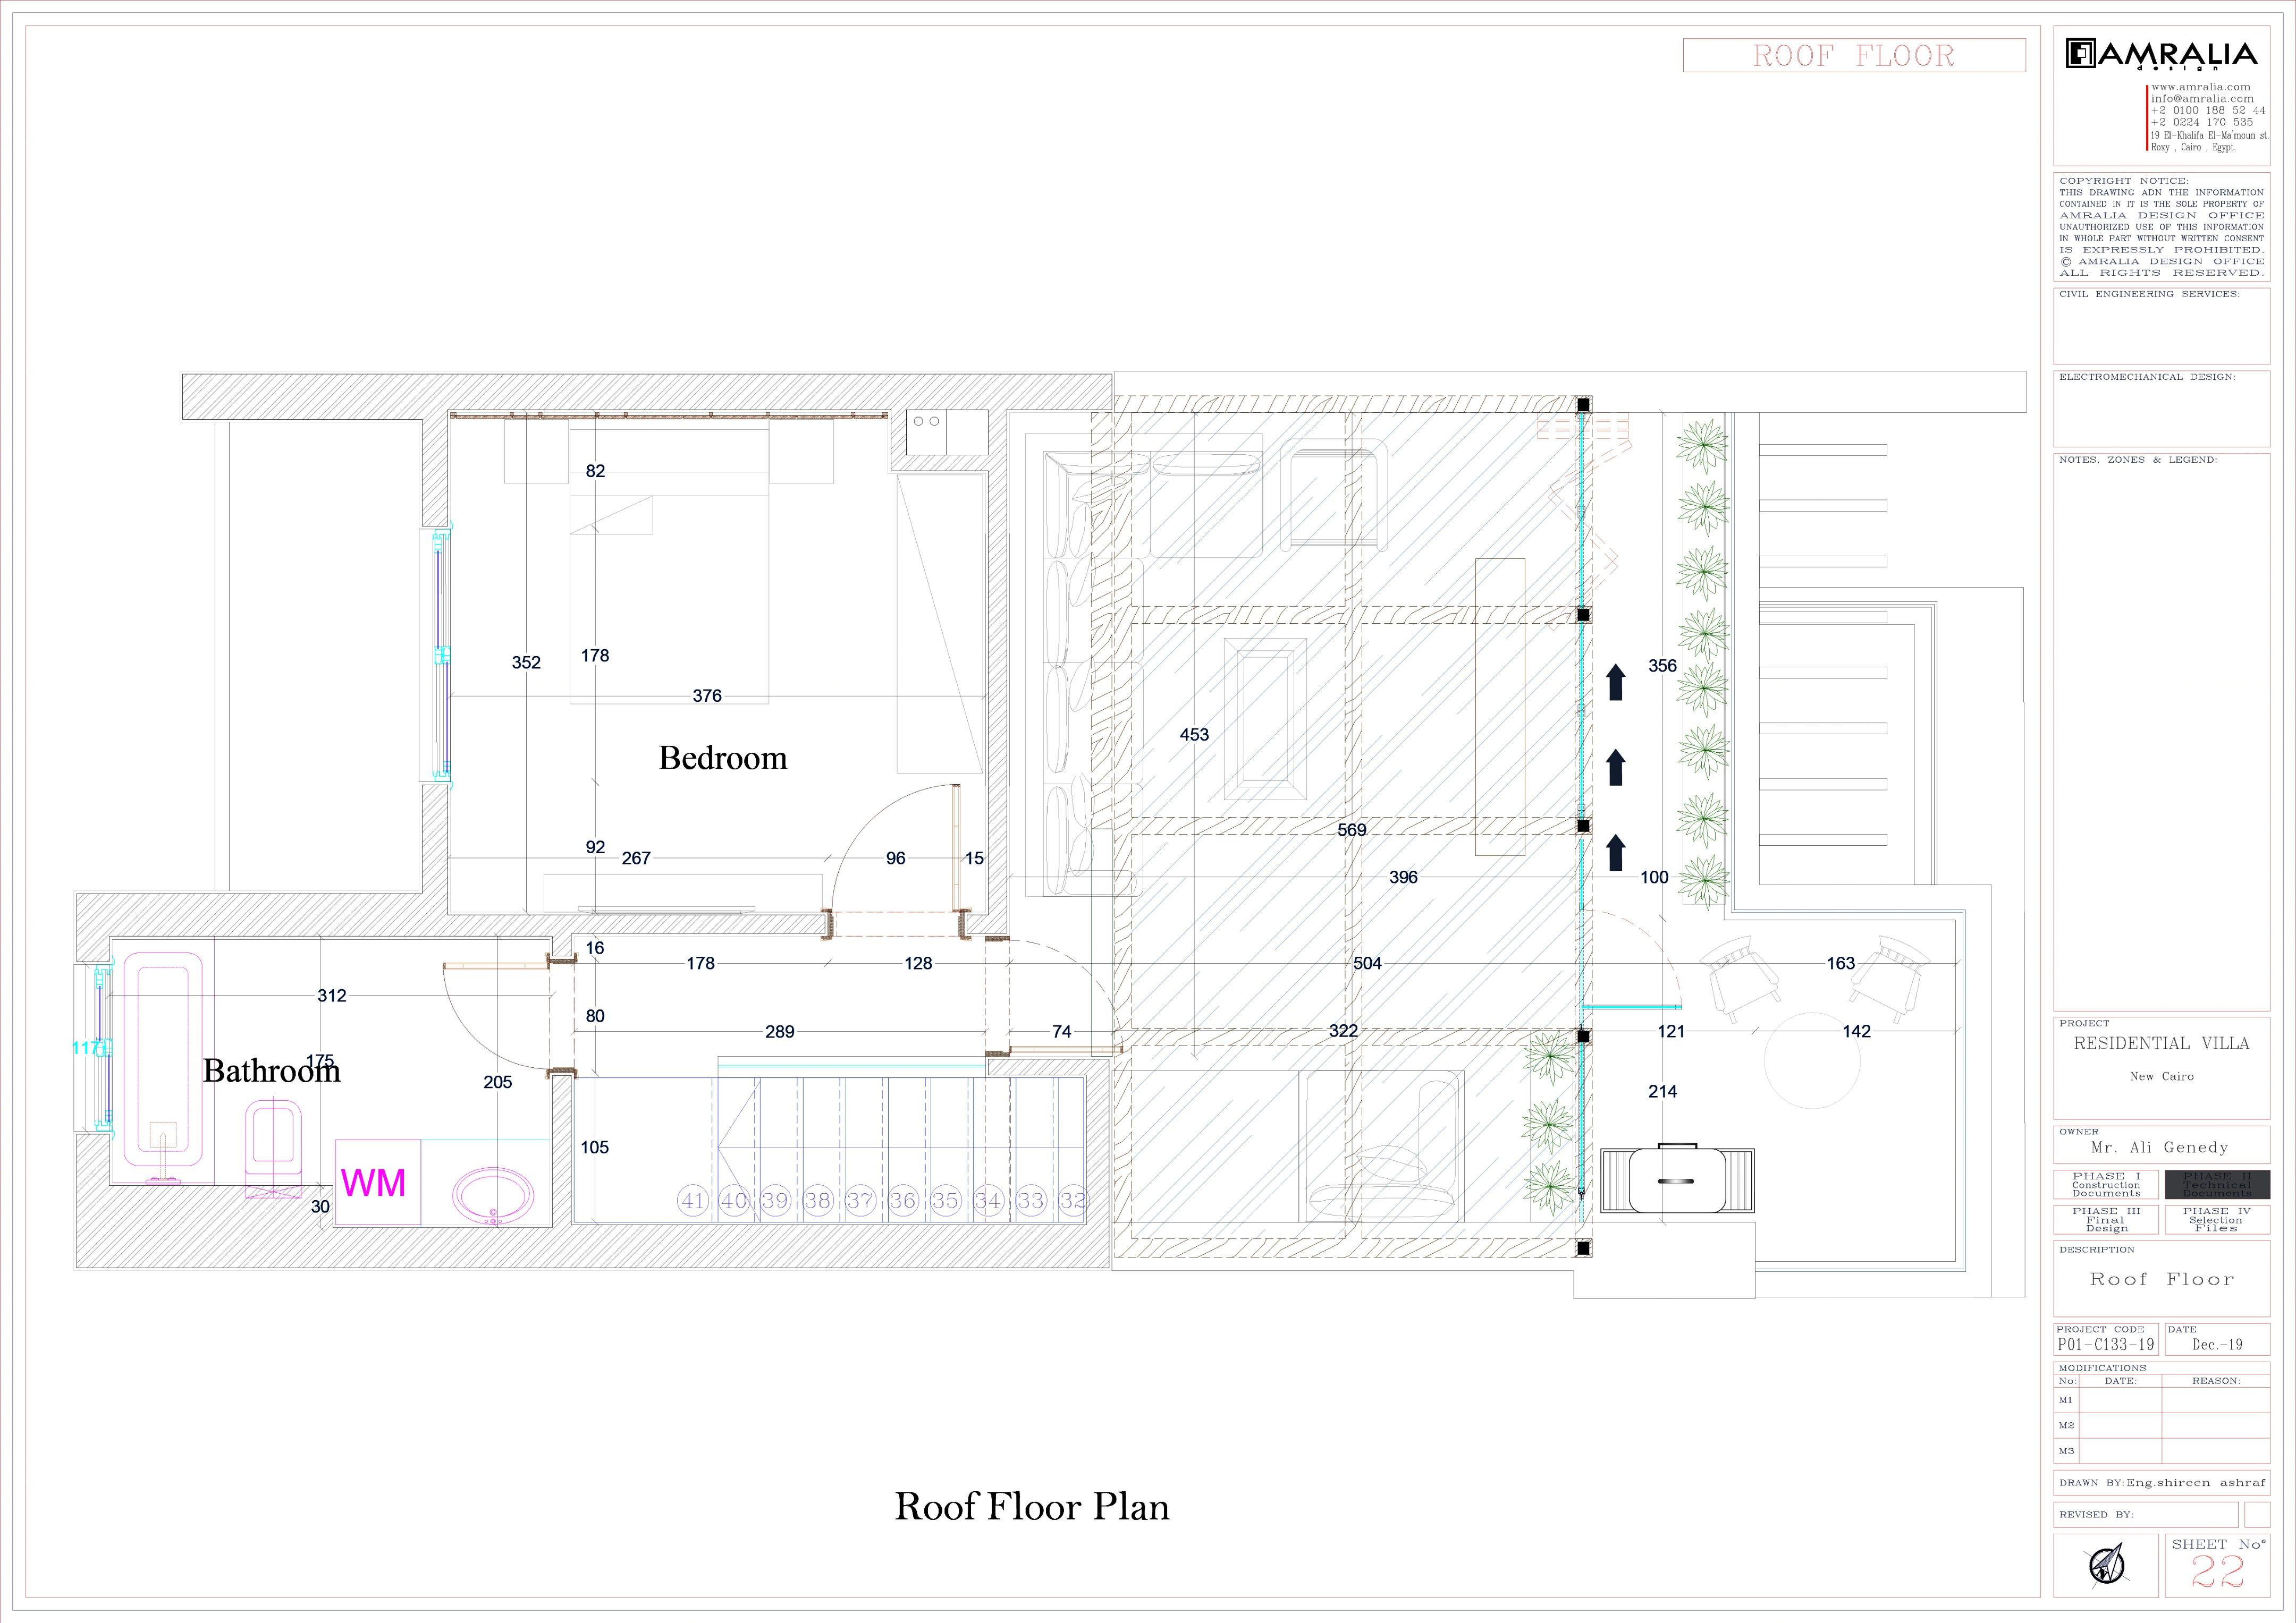Screen dimensions: 2296x1623
Task: Select the 214 dimension above the grill
Action: 1662,1092
